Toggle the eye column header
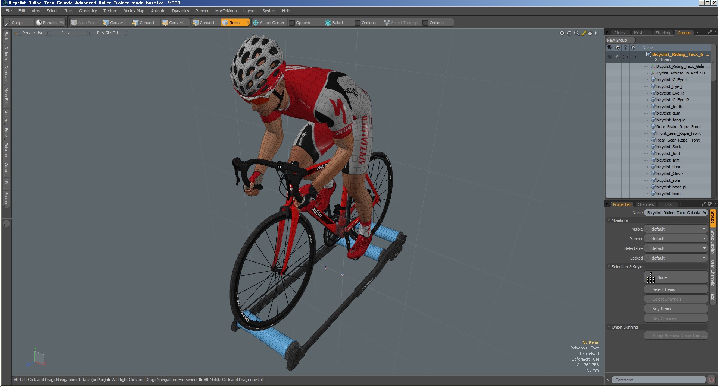The width and height of the screenshot is (718, 387). click(609, 48)
